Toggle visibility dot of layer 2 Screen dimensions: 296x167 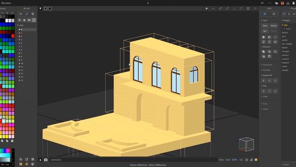click(x=19, y=36)
